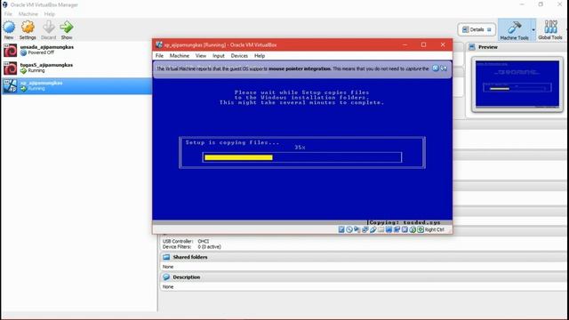Click the USB devices status bar icon

click(373, 229)
